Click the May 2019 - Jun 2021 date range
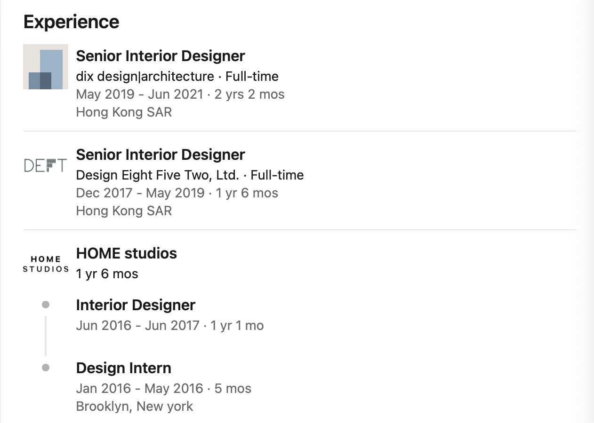This screenshot has height=423, width=594. click(139, 94)
